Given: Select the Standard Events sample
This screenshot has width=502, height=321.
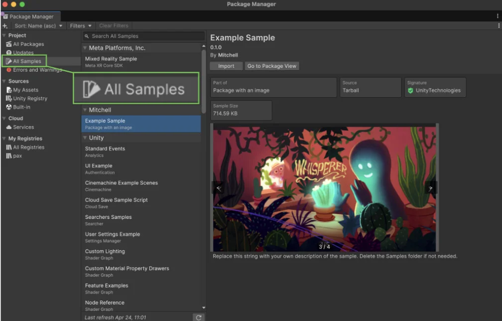Looking at the screenshot, I should click(x=141, y=152).
